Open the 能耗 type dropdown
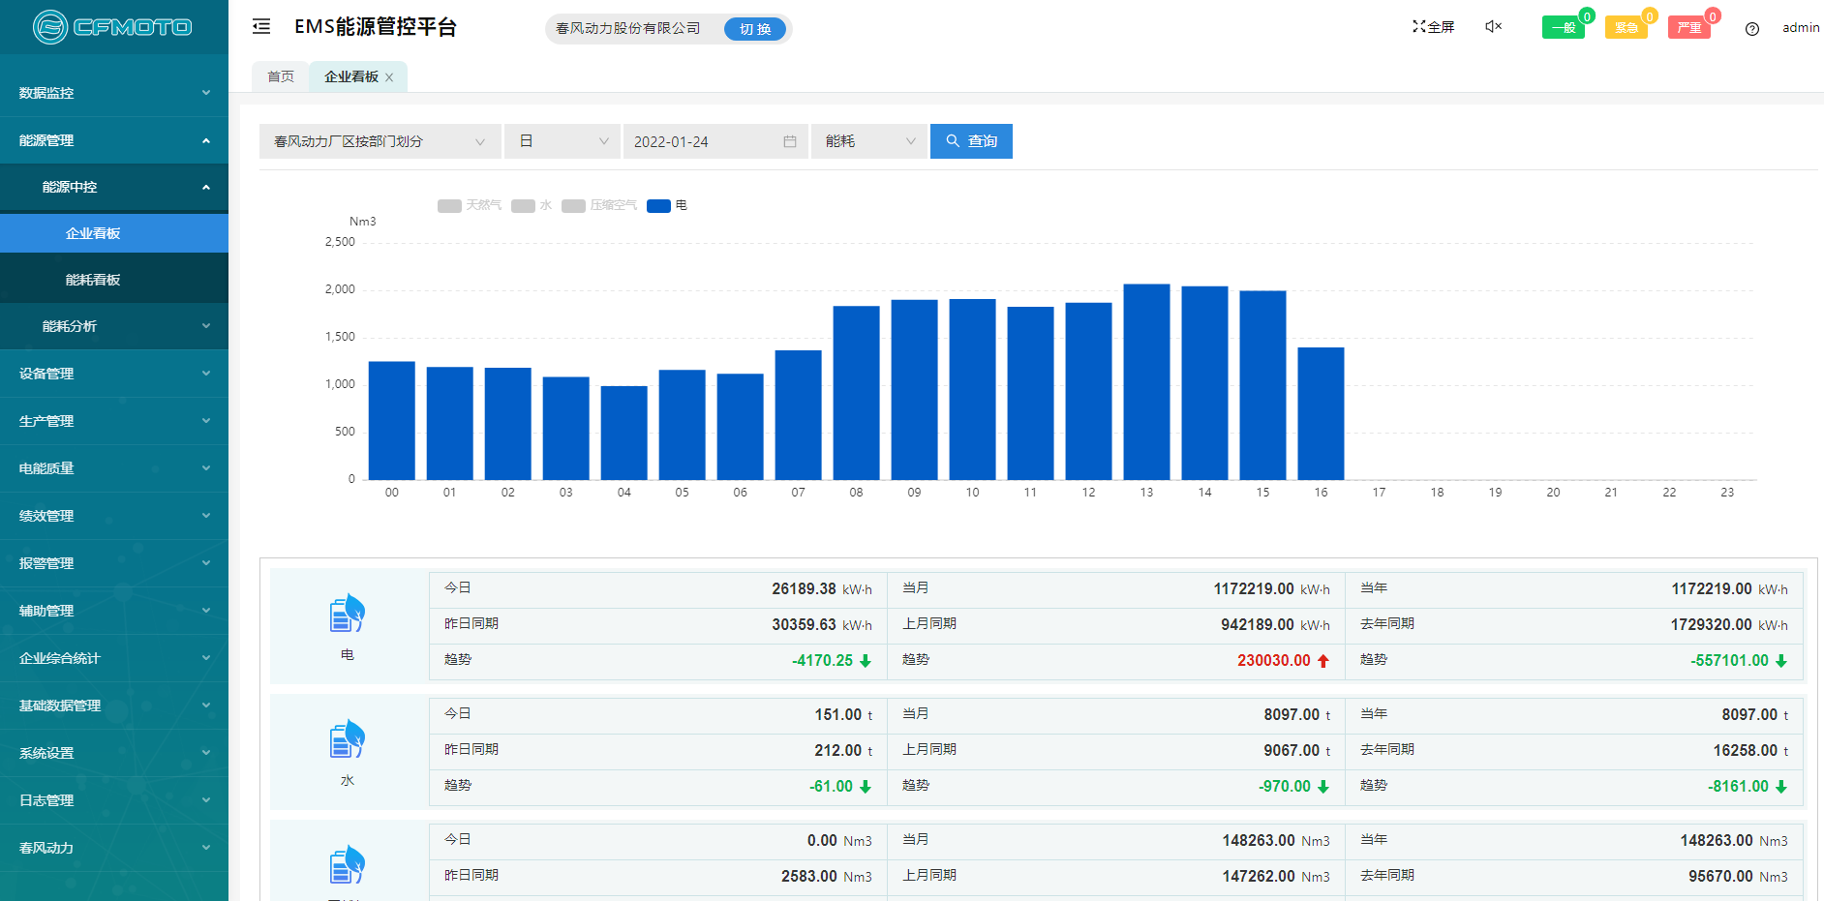Viewport: 1824px width, 901px height. [x=868, y=141]
